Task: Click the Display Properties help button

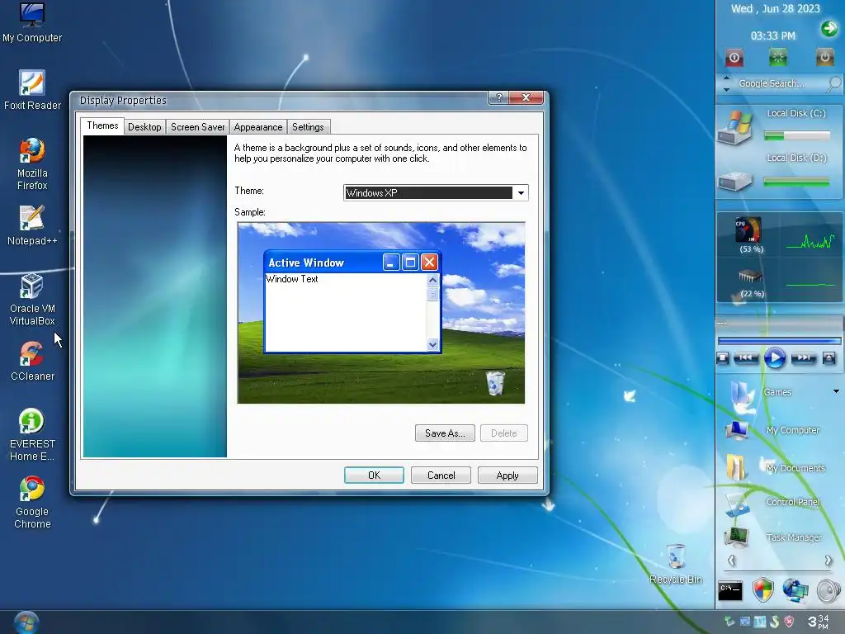Action: pyautogui.click(x=498, y=97)
